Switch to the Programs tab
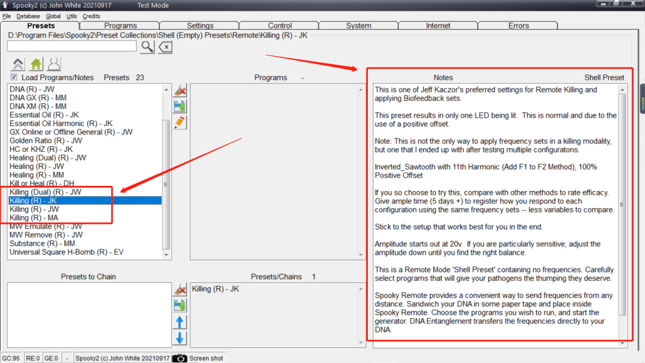This screenshot has width=645, height=363. [x=121, y=26]
